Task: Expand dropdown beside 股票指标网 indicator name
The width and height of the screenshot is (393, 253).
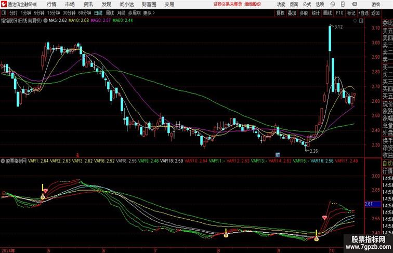Action: click(3, 161)
